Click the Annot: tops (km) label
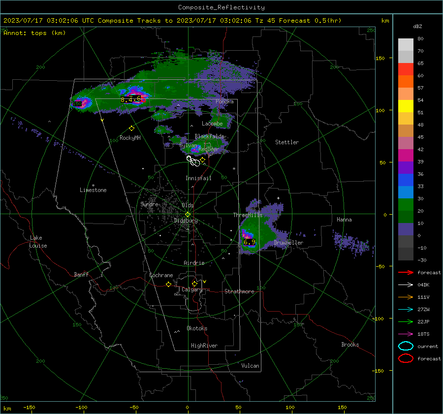This screenshot has width=443, height=414. pos(34,33)
